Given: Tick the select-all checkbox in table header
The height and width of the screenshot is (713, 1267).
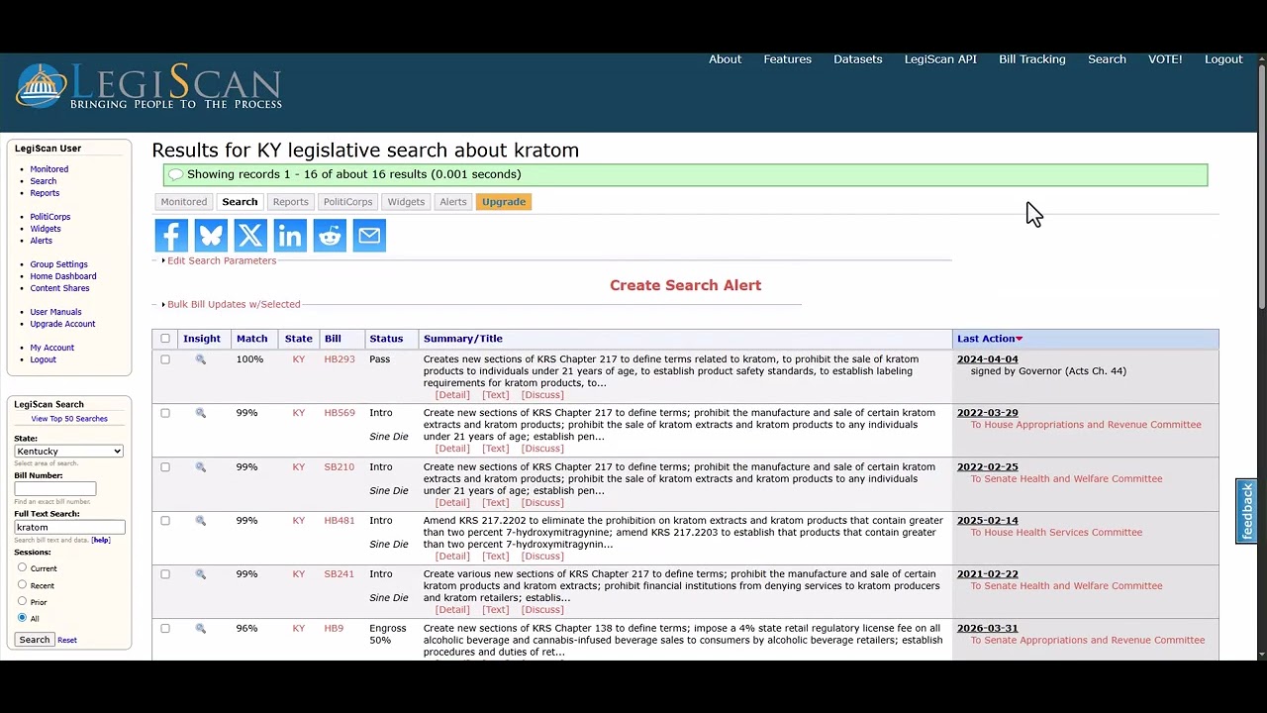Looking at the screenshot, I should [165, 339].
